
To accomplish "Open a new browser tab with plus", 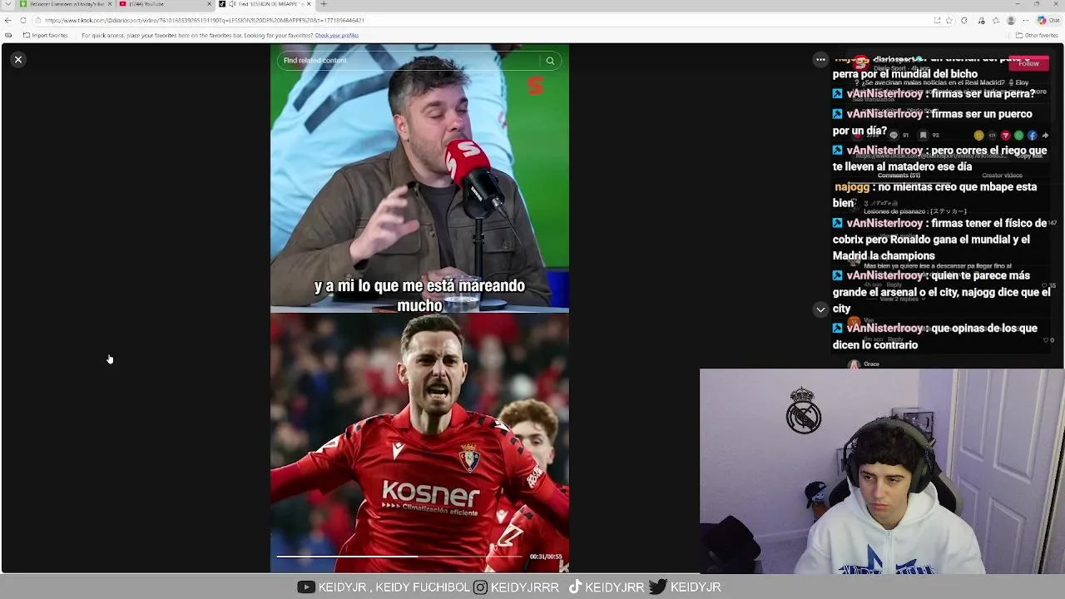I will [324, 4].
